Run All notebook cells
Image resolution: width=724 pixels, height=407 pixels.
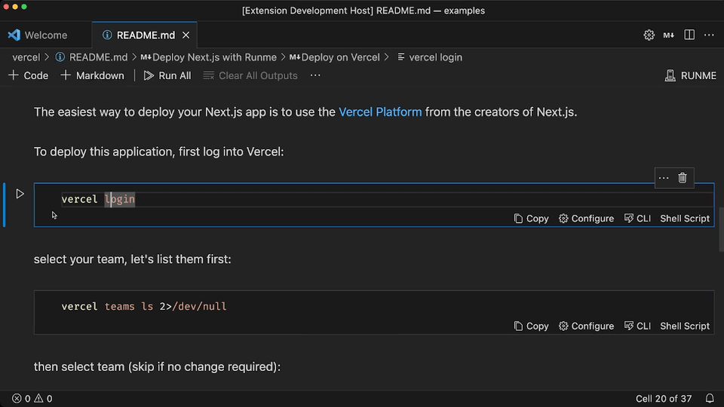(x=167, y=75)
